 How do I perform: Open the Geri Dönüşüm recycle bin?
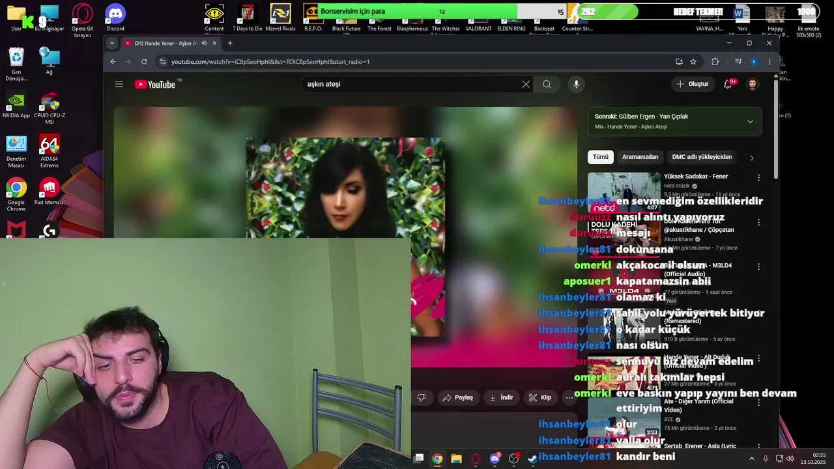16,64
